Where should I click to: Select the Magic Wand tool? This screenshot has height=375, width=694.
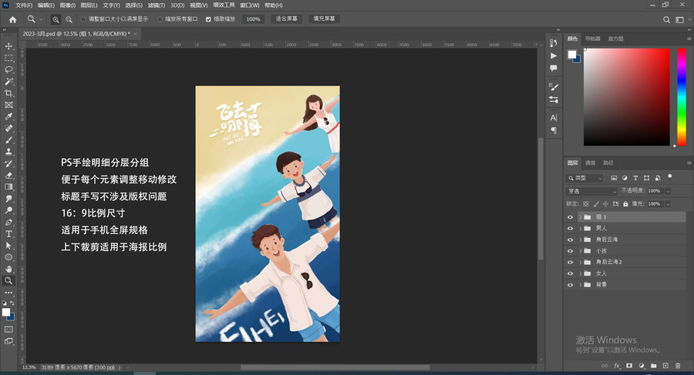8,82
